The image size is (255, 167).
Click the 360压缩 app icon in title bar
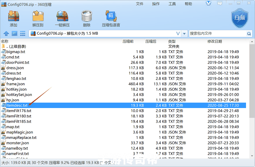[4, 4]
